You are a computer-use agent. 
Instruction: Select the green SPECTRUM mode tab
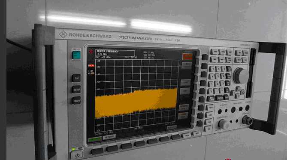click(95, 139)
